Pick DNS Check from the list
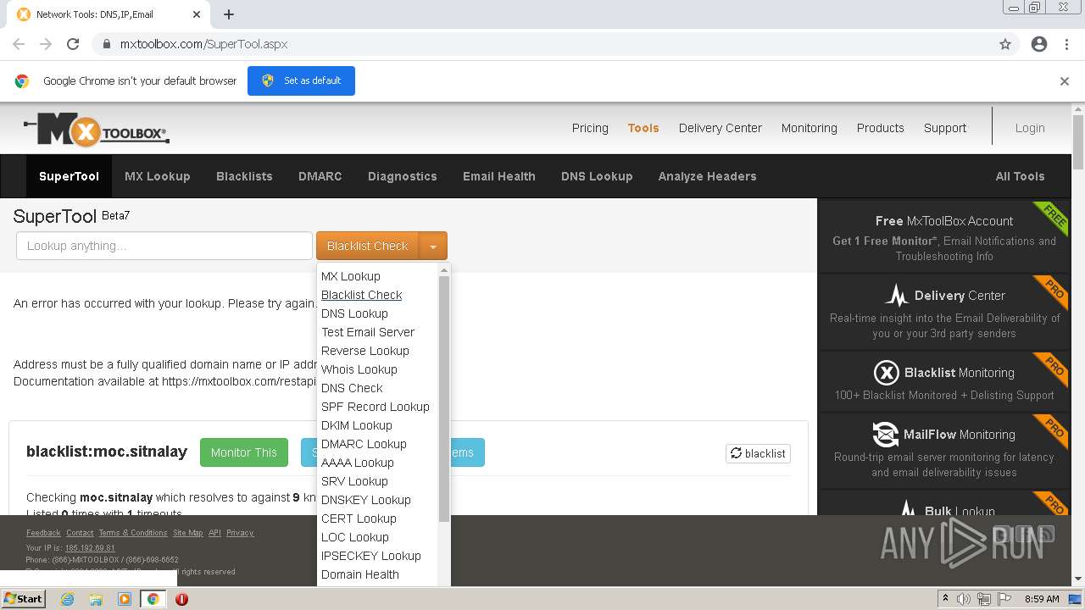 (352, 388)
